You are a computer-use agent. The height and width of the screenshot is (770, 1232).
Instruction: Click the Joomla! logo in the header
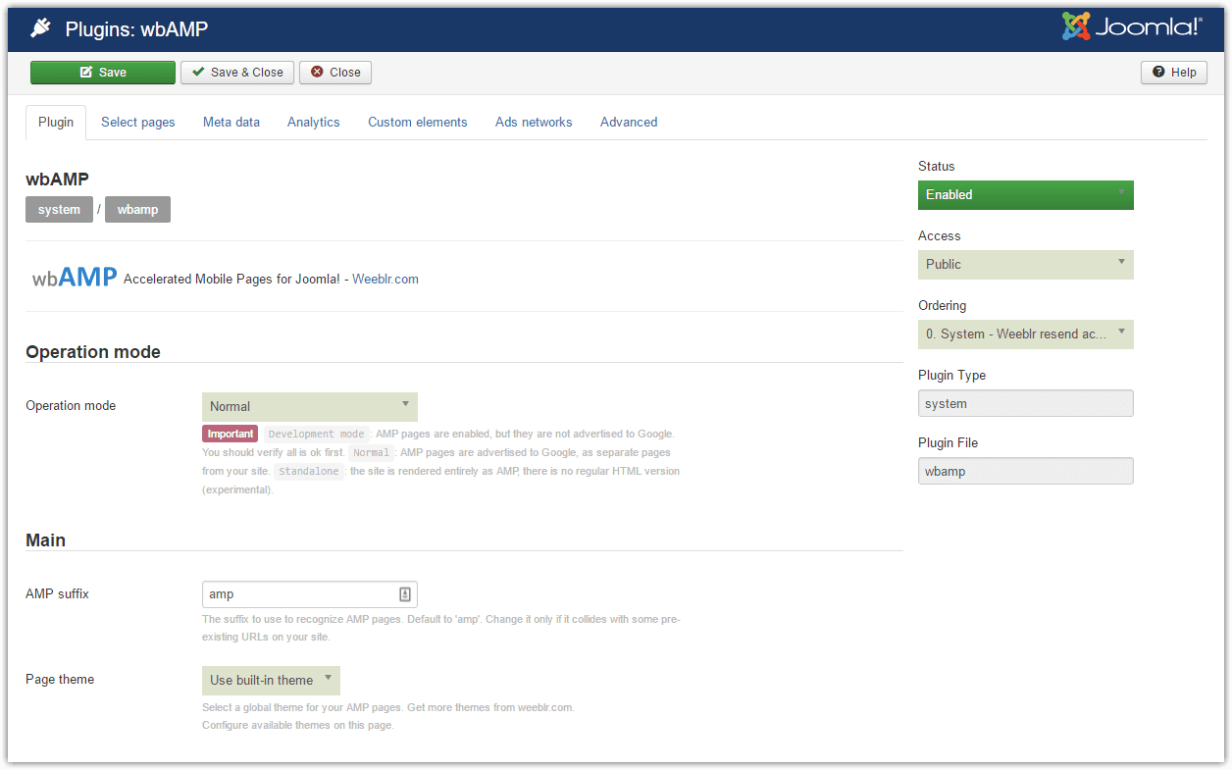point(1131,26)
